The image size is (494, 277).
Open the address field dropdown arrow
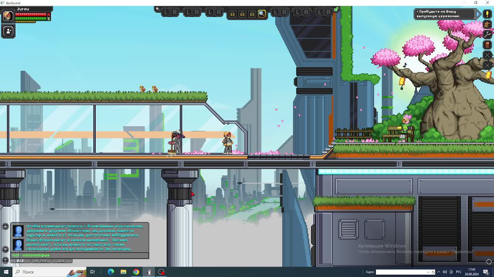(428, 272)
